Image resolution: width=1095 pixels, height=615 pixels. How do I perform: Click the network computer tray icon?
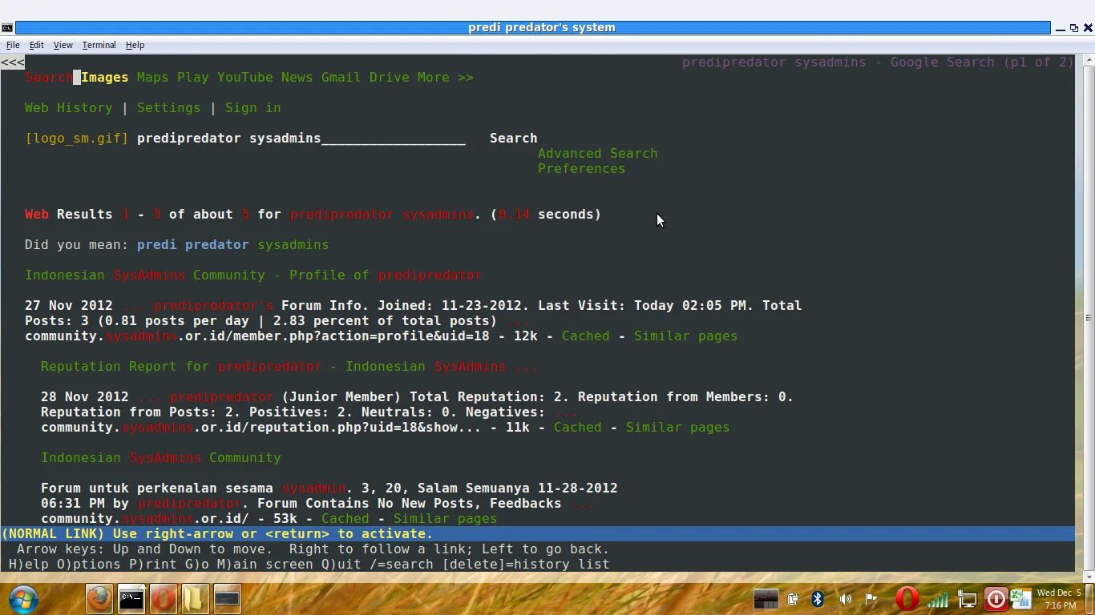(968, 599)
